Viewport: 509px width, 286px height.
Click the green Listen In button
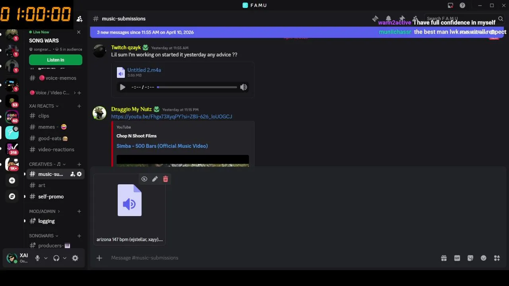[56, 60]
